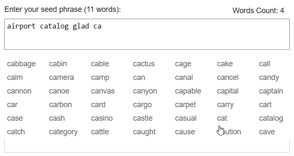The width and height of the screenshot is (294, 156).
Task: Select the word 'carpet'
Action: [185, 105]
